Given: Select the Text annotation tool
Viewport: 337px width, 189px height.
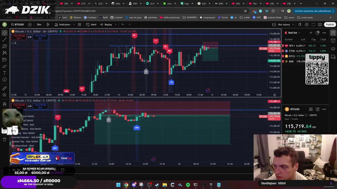Looking at the screenshot, I should pos(4,73).
